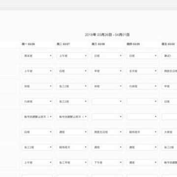The width and height of the screenshot is (177, 177).
Task: Open the eighth-row 通班 dropdown under 03/29
Action: pos(142,162)
